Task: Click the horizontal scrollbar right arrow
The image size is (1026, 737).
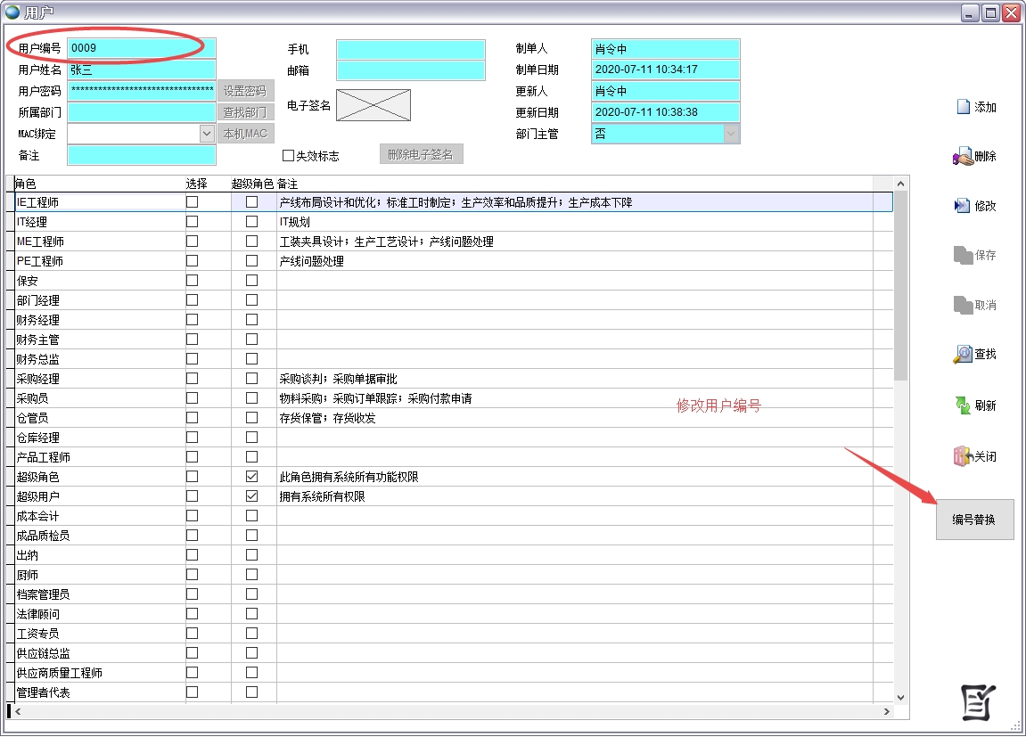Action: (x=886, y=712)
